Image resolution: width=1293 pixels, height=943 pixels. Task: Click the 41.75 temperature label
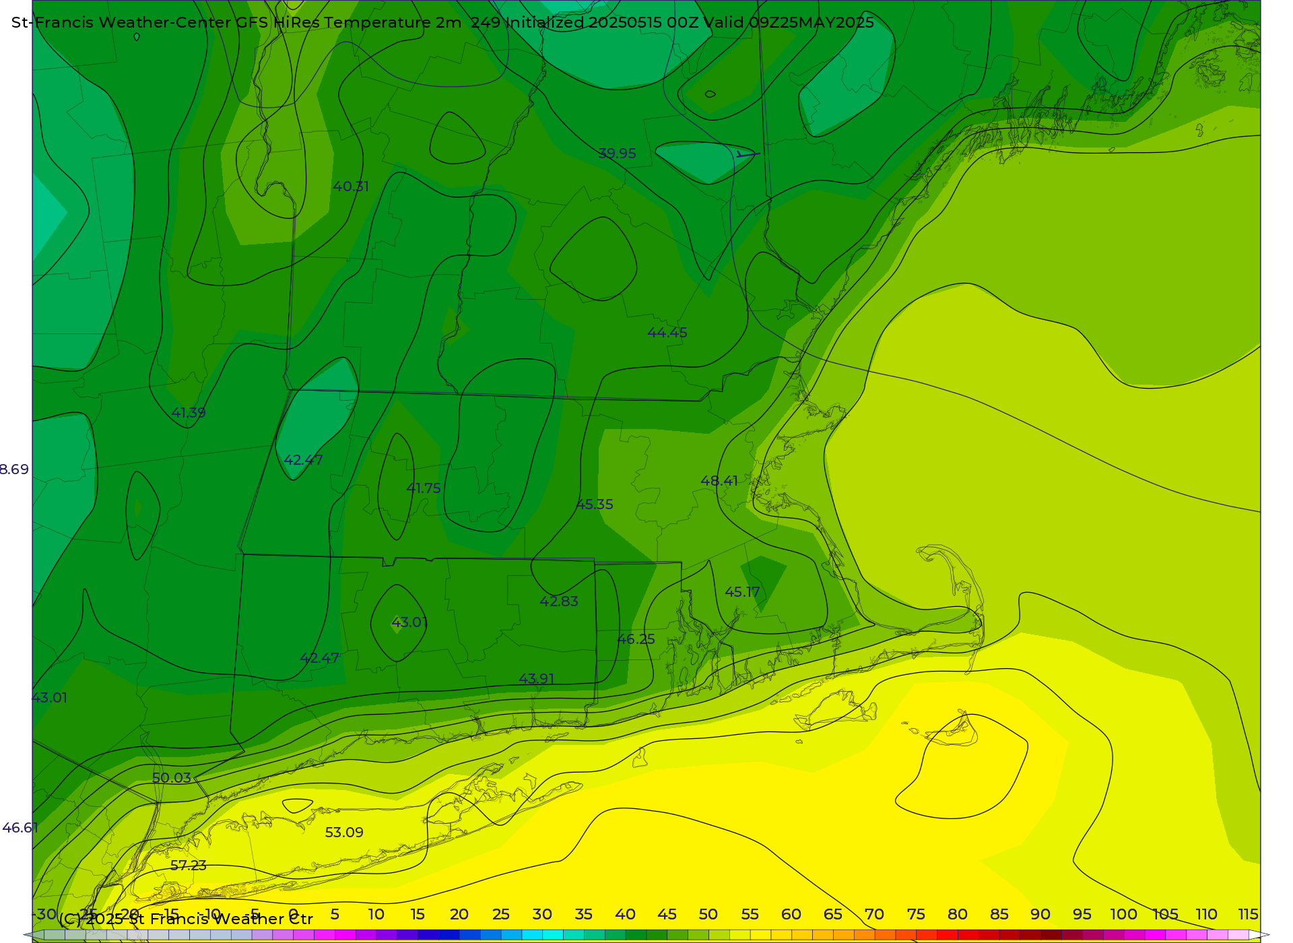click(424, 488)
